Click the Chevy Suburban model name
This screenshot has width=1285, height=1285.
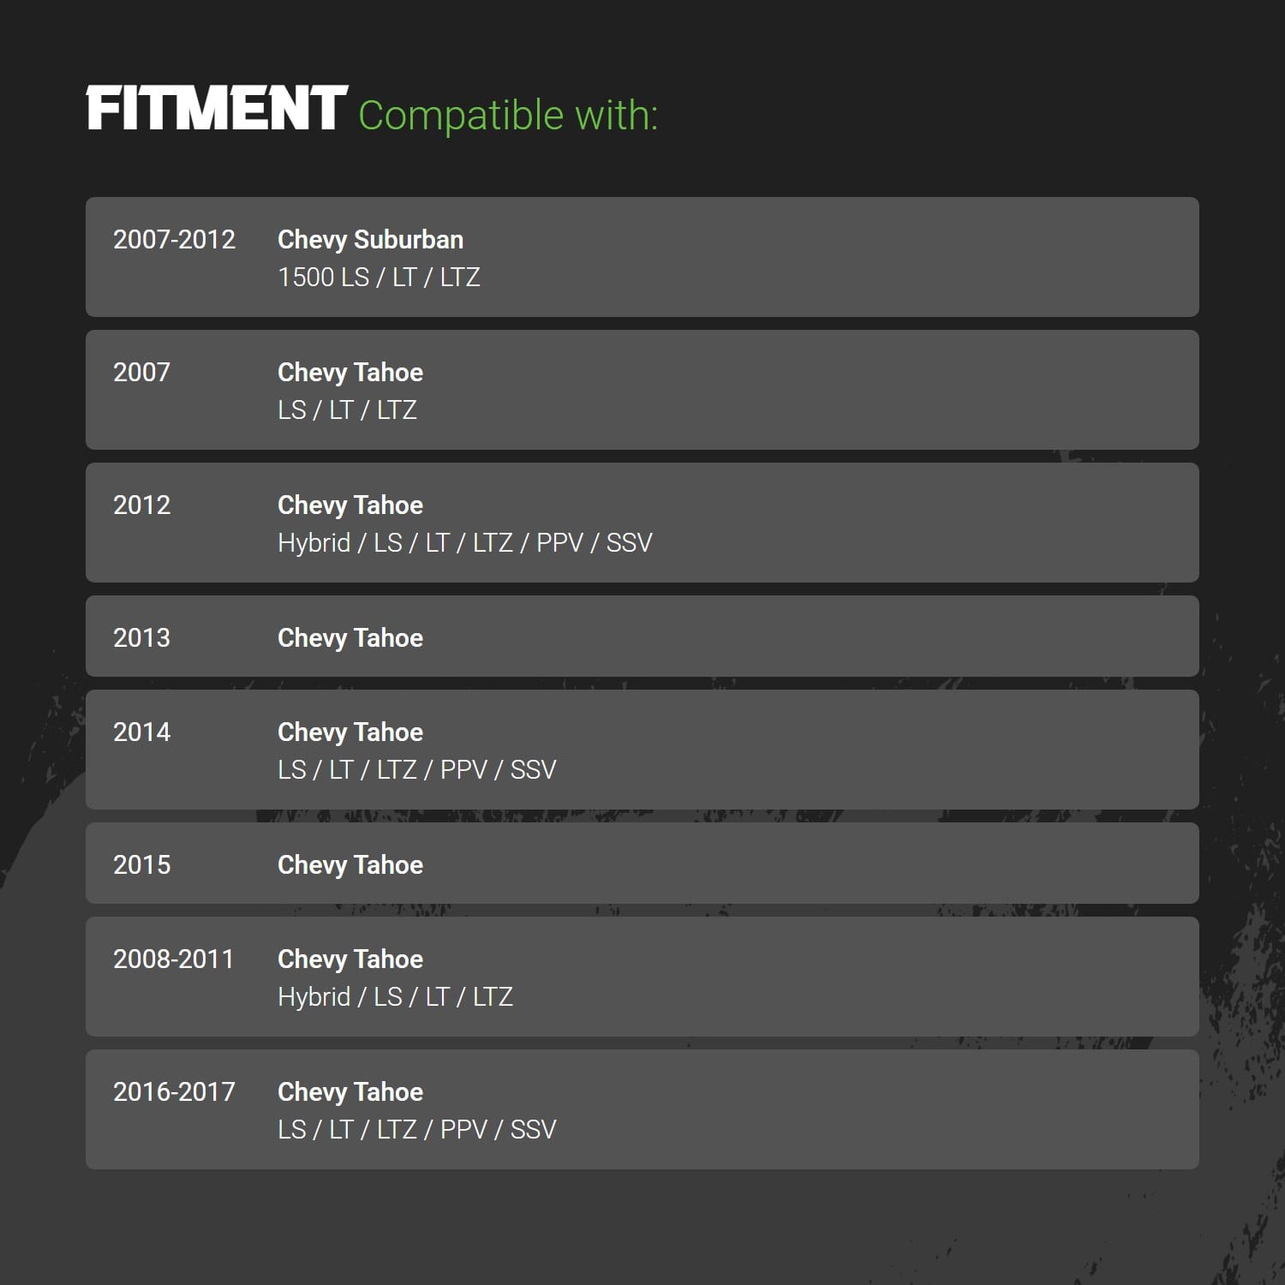[370, 240]
